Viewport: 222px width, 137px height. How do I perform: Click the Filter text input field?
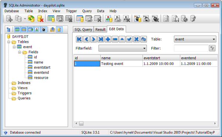point(191,48)
